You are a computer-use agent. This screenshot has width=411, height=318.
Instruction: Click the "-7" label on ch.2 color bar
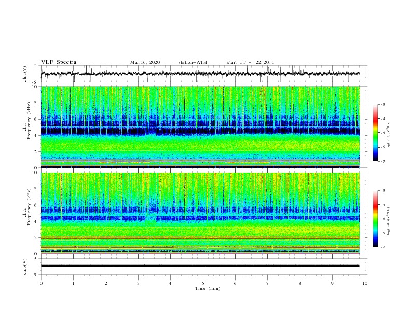382,247
